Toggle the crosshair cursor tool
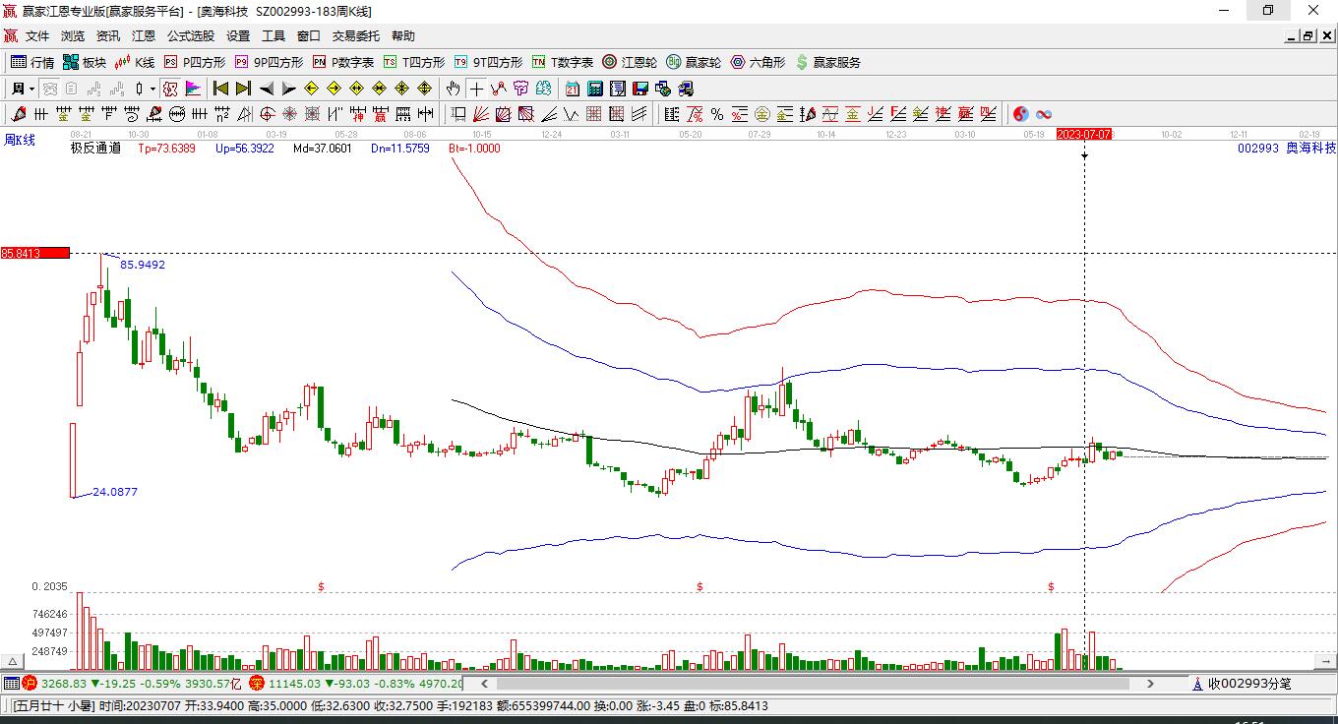The image size is (1338, 724). (476, 89)
